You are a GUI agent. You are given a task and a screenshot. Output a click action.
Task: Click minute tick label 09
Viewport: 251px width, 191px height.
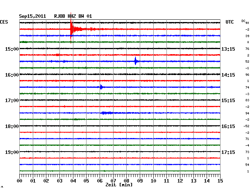tap(140, 181)
